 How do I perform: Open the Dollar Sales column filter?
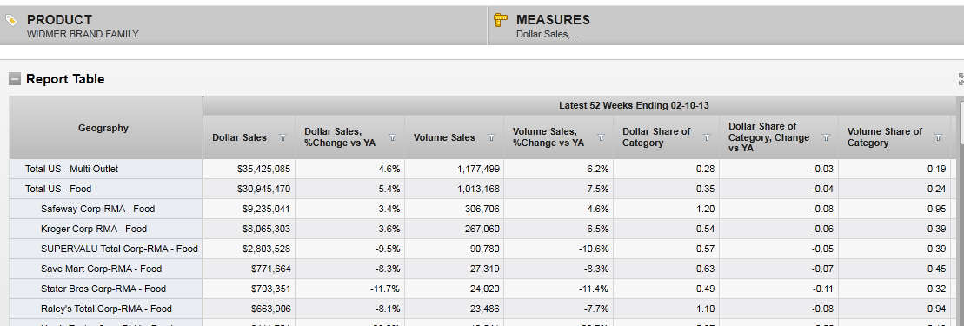pos(283,137)
